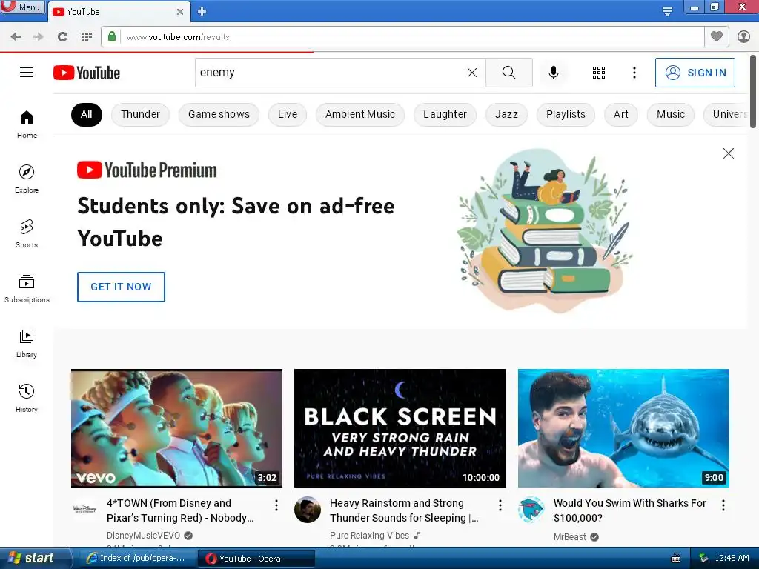Open Shorts in the sidebar
This screenshot has height=569, width=759.
click(x=27, y=233)
